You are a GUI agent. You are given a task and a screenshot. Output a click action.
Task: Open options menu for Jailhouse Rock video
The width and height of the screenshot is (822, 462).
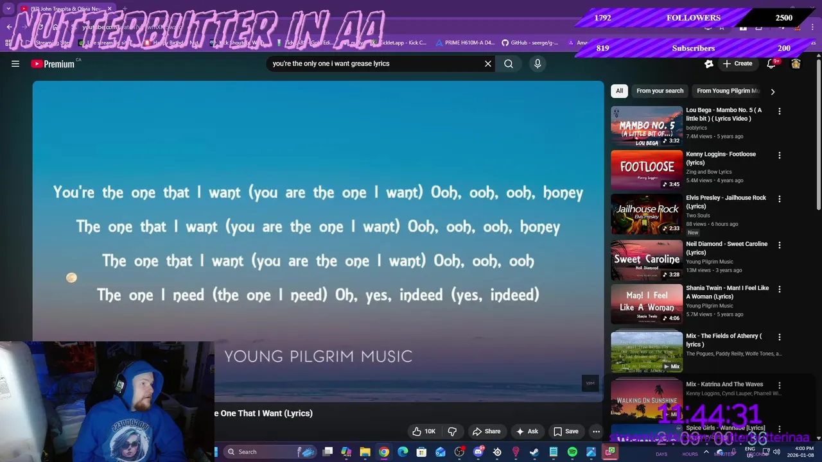[780, 199]
